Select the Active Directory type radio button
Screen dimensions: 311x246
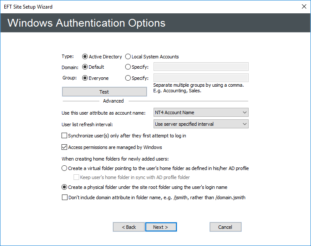click(x=85, y=57)
